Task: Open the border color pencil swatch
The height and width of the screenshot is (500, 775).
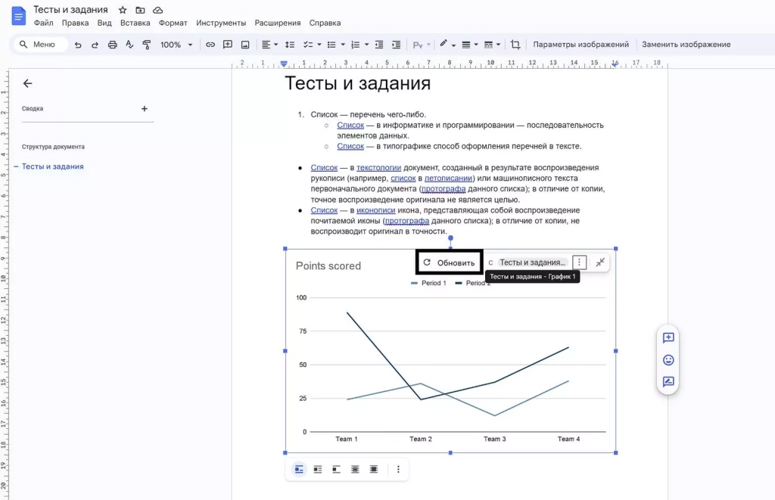Action: [444, 44]
